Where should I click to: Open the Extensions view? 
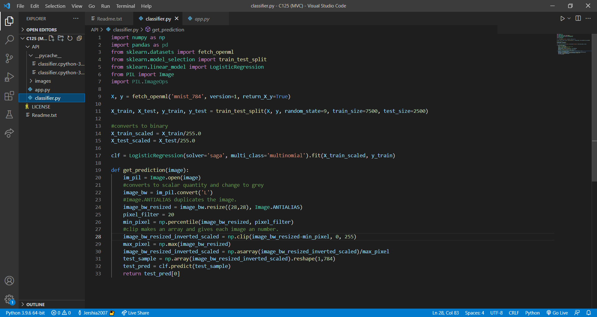click(9, 96)
